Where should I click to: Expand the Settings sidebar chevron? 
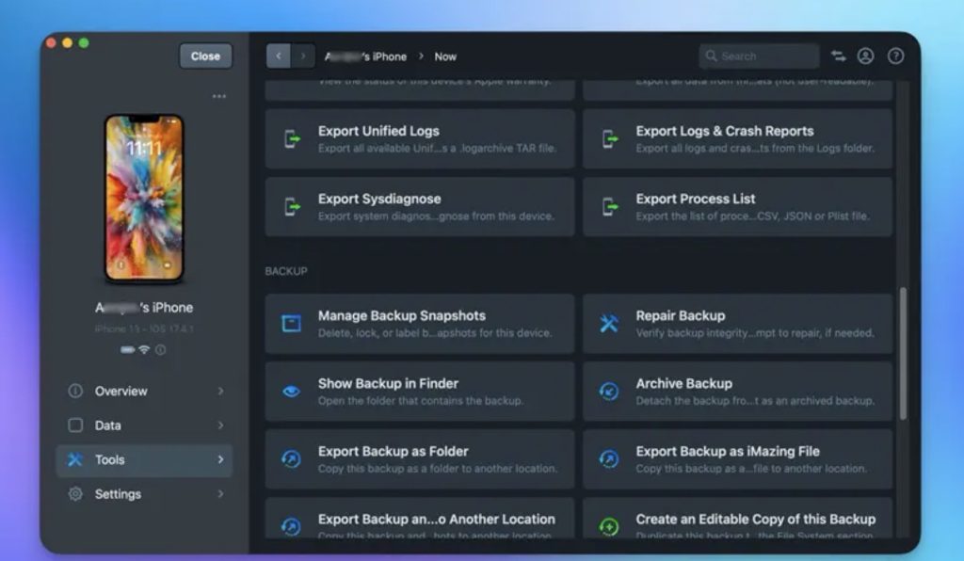tap(221, 494)
